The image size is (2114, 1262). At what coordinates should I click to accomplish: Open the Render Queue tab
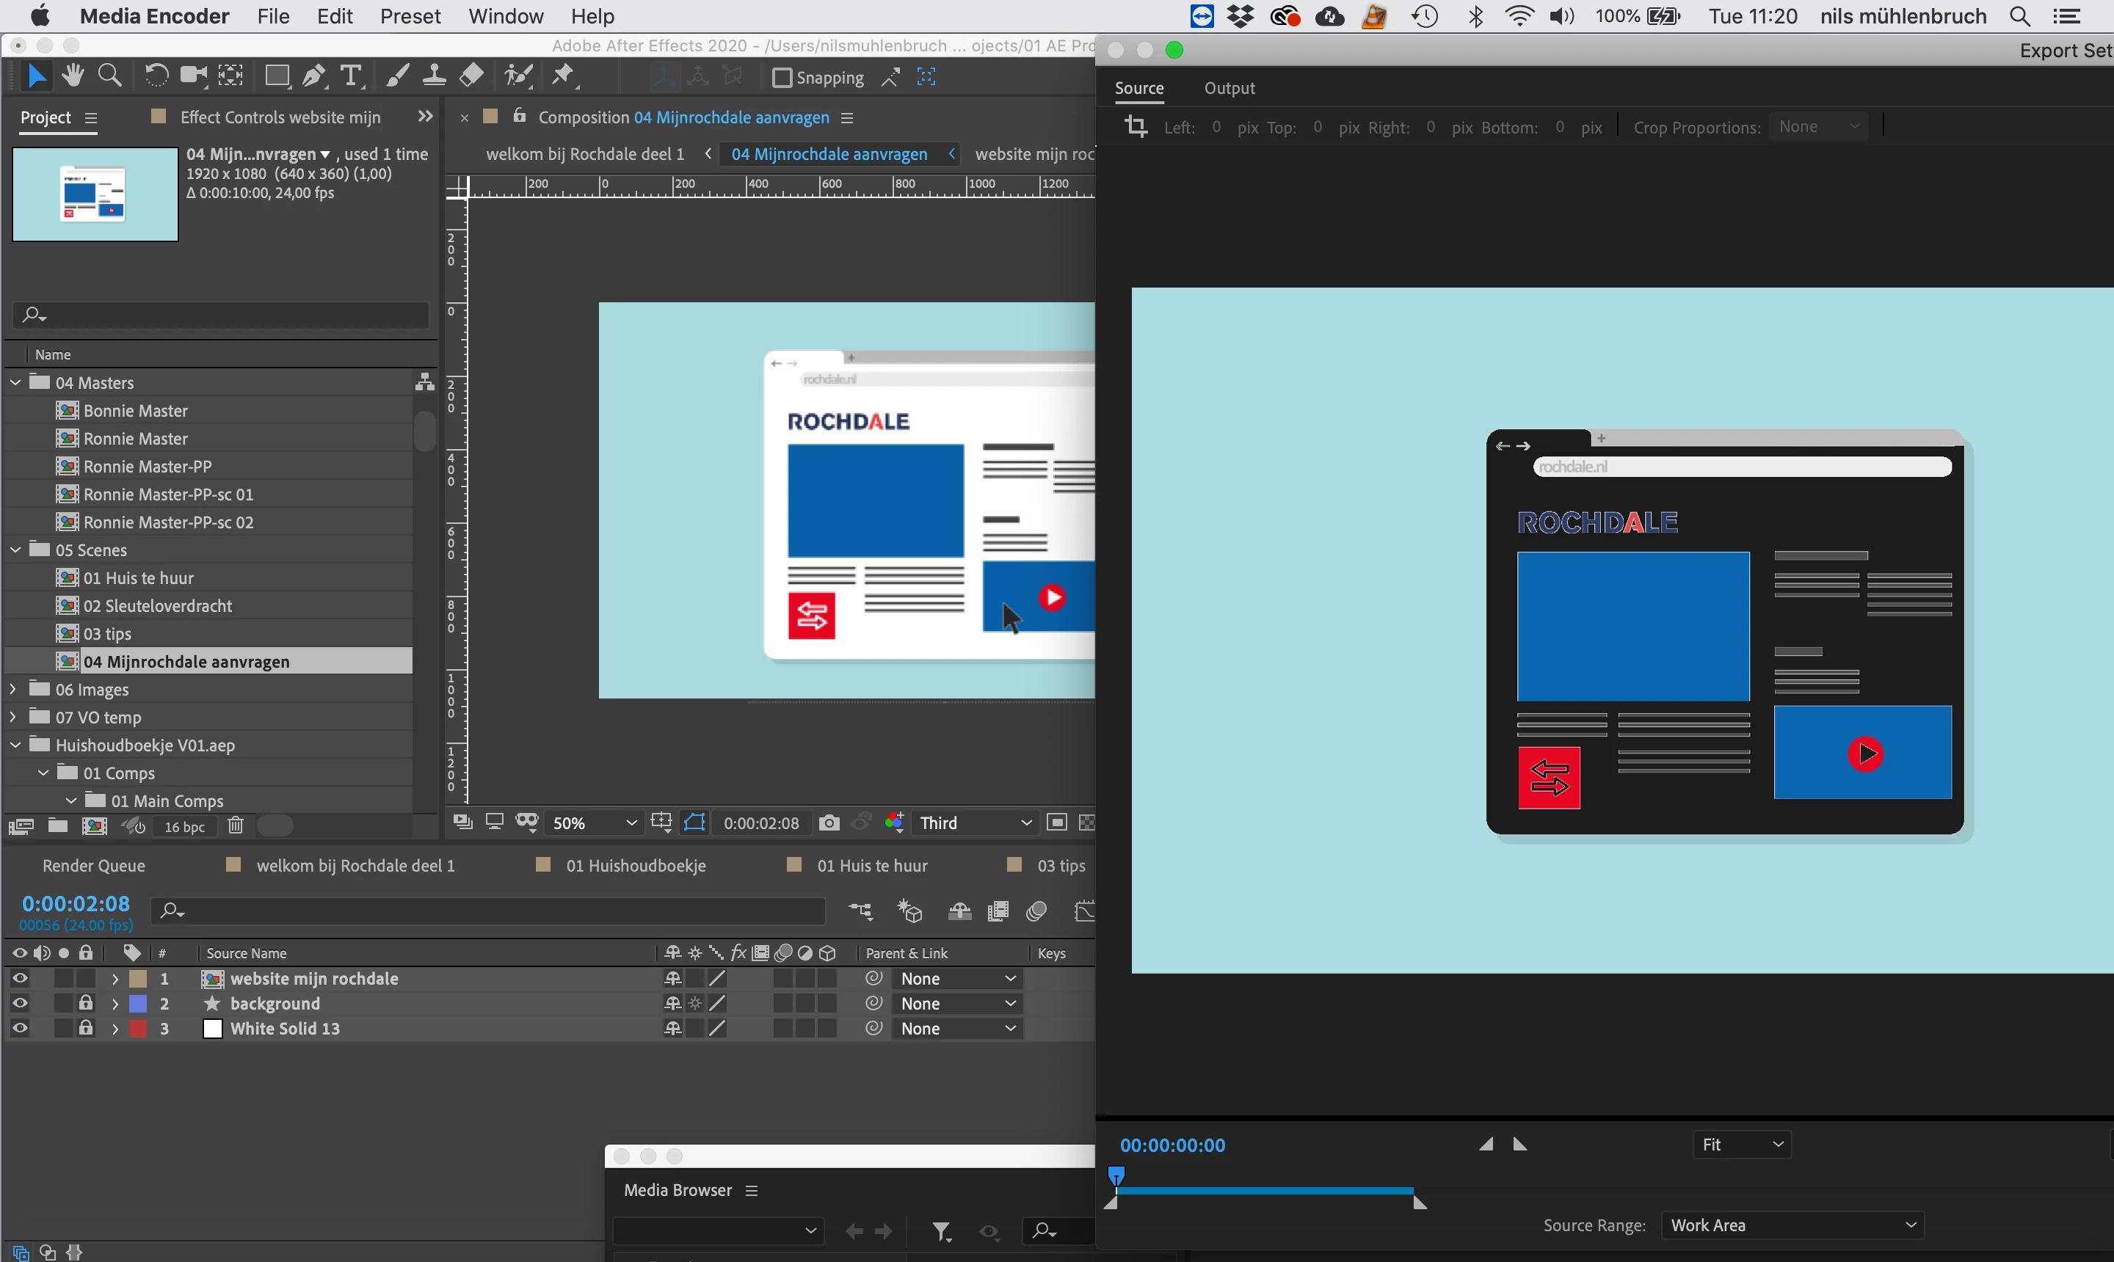(93, 865)
